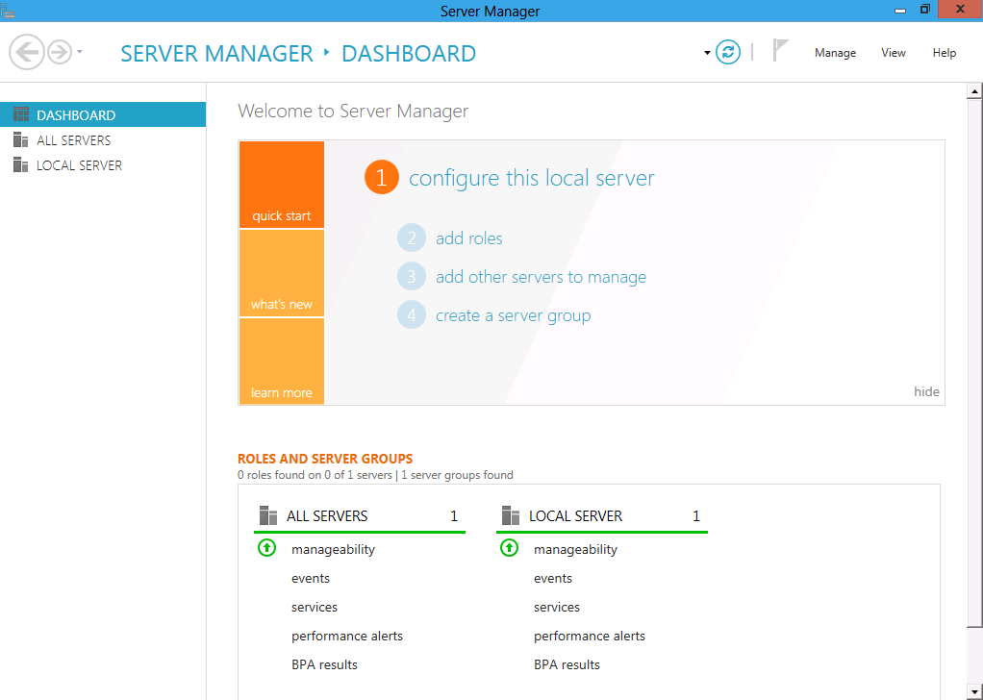
Task: Open the Help menu
Action: (x=945, y=53)
